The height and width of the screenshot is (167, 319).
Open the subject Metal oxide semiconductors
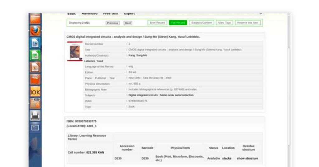tap(177, 95)
